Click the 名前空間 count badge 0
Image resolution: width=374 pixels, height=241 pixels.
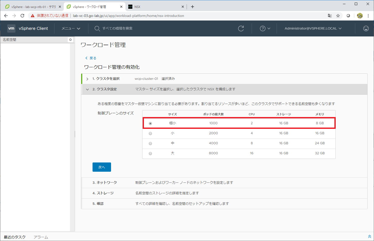(70, 40)
